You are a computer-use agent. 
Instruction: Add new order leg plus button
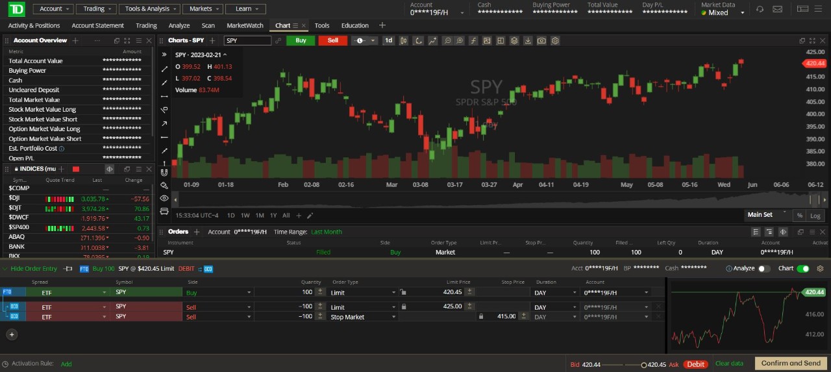[11, 334]
